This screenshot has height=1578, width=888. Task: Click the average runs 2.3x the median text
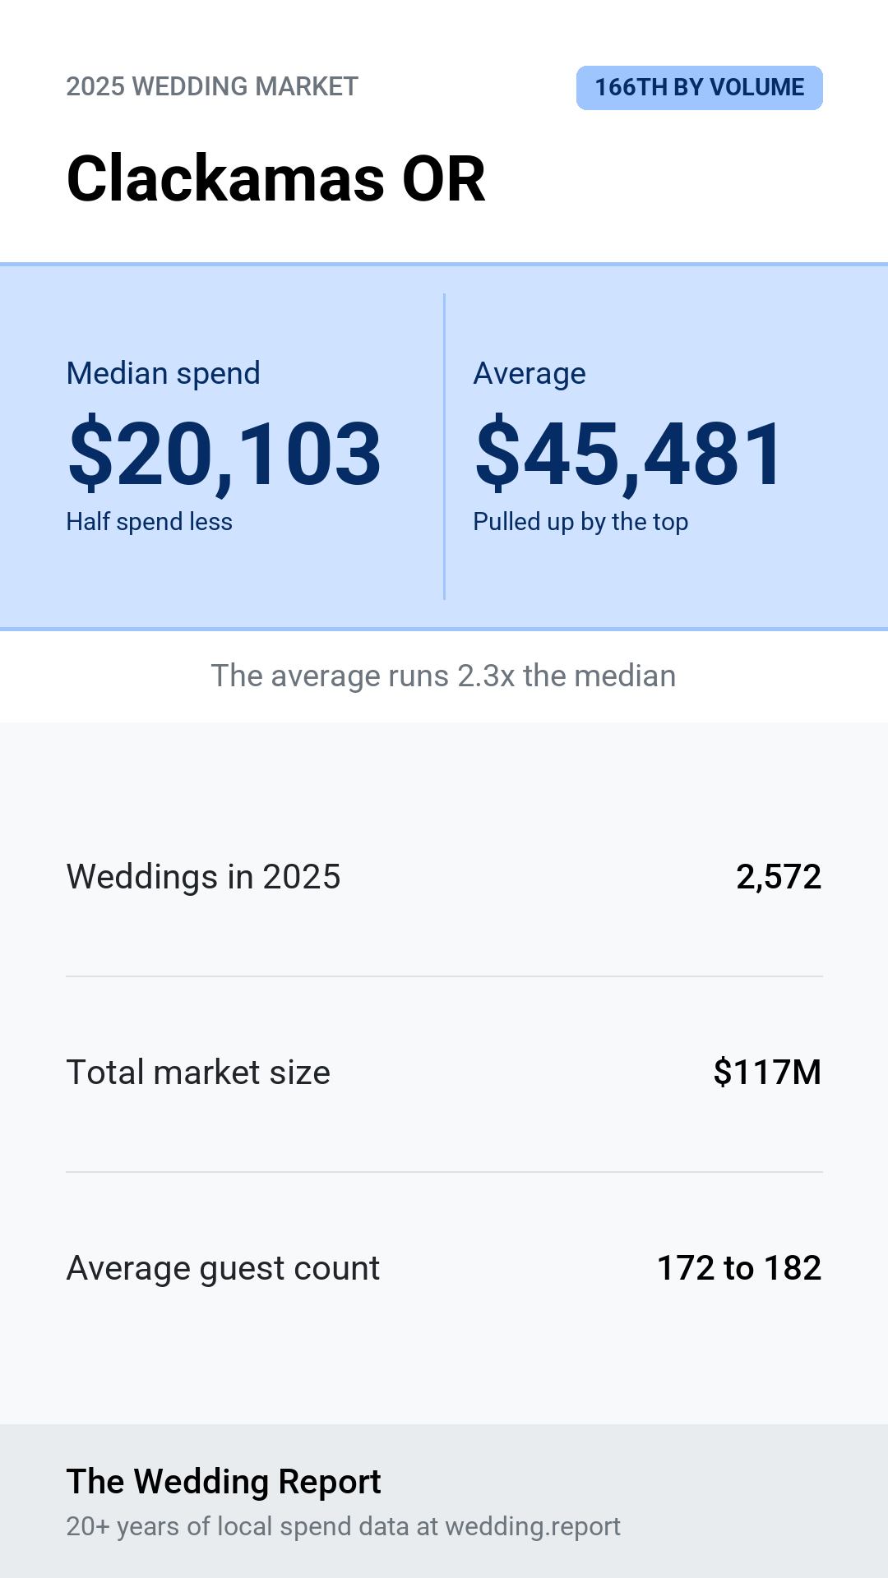[444, 676]
